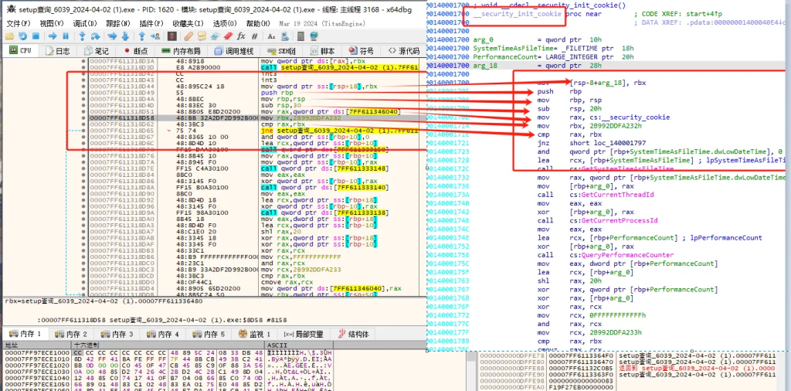Image resolution: width=791 pixels, height=391 pixels.
Task: Select the 内存 2 dump tab
Action: tap(76, 335)
